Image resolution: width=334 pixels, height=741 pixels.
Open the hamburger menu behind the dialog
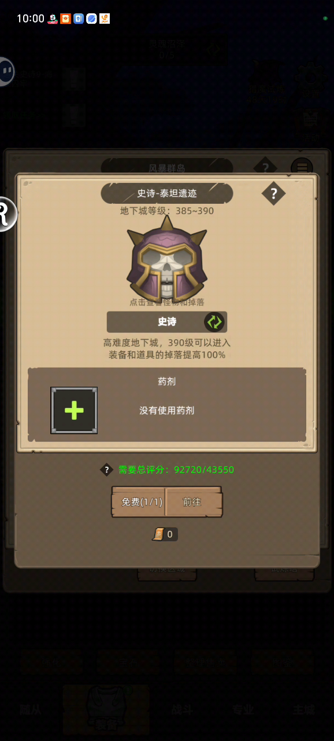click(302, 168)
